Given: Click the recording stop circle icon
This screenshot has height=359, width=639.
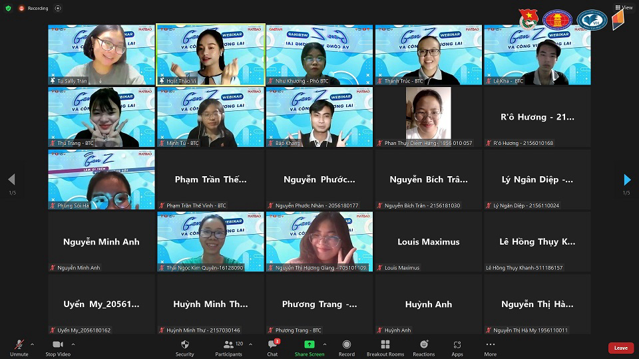Looking at the screenshot, I should tap(58, 8).
